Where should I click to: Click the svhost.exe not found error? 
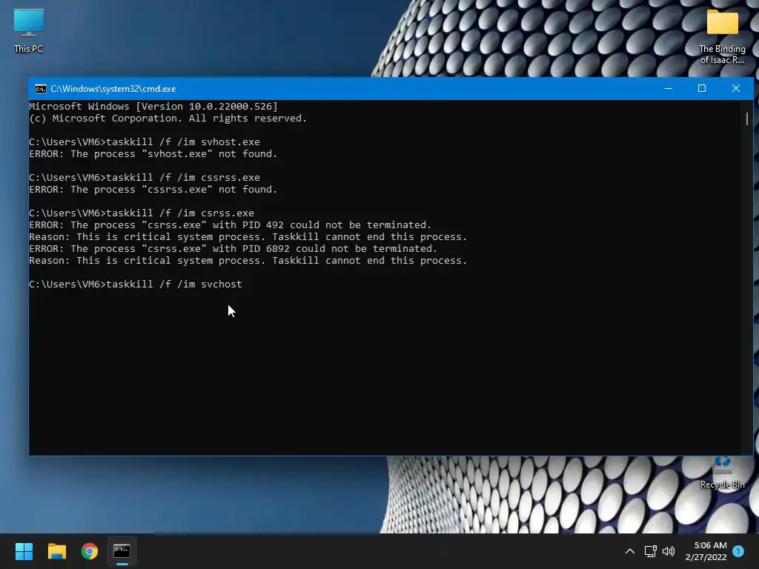[153, 154]
